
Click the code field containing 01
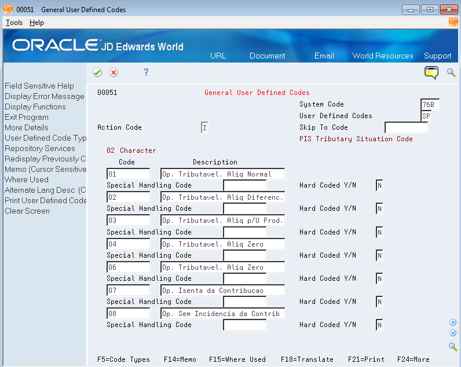tap(128, 174)
